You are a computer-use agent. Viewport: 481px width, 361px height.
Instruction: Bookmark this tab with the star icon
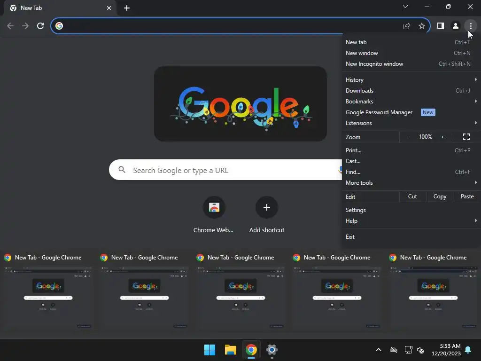[x=422, y=26]
